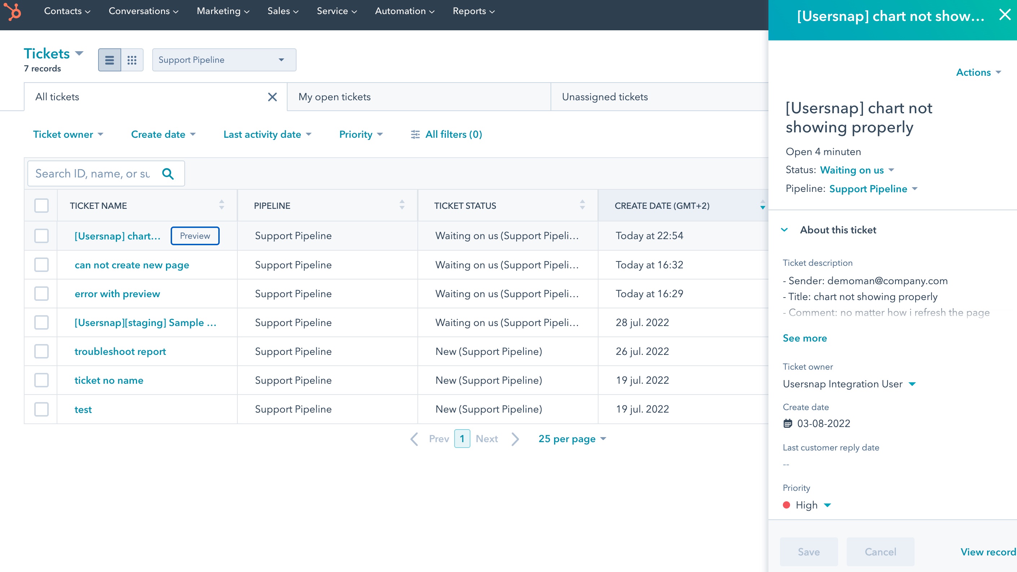Sort by Ticket Name column arrows
The height and width of the screenshot is (572, 1017).
(222, 205)
